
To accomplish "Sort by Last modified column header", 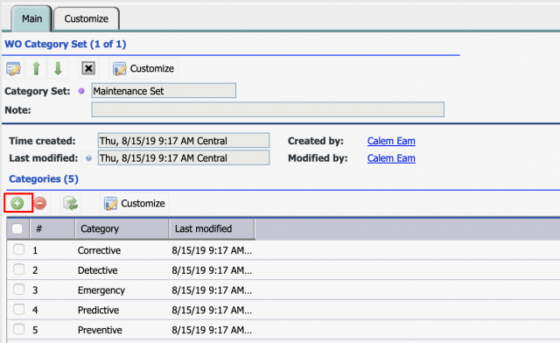I will [x=212, y=228].
